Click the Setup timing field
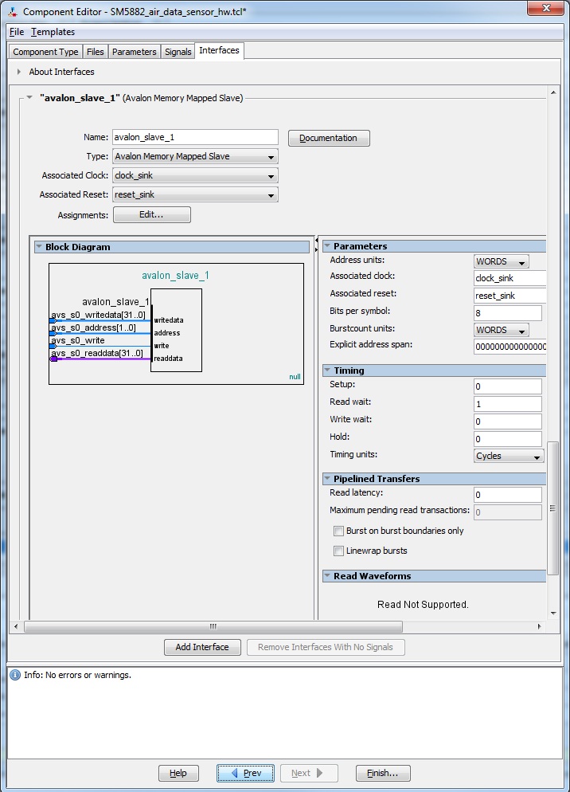This screenshot has width=570, height=792. (x=507, y=386)
